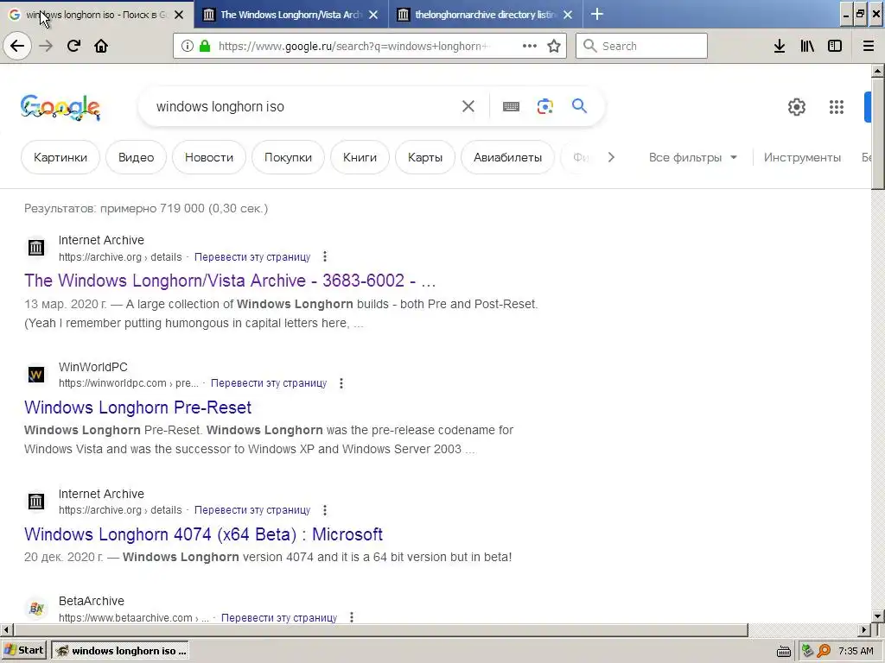This screenshot has height=663, width=885.
Task: Click the 7:35 AM system clock
Action: 856,651
